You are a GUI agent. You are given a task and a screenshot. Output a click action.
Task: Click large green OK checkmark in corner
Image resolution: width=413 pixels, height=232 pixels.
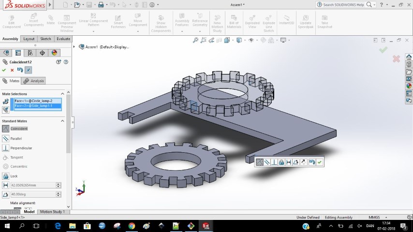[383, 49]
